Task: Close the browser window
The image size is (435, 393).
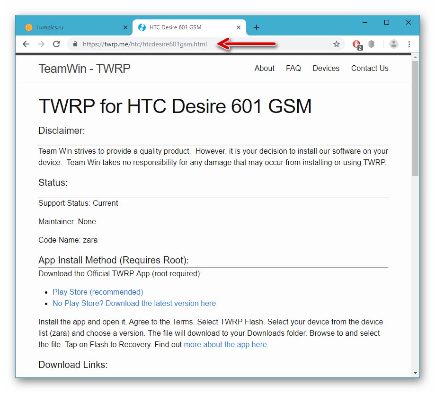Action: click(408, 22)
